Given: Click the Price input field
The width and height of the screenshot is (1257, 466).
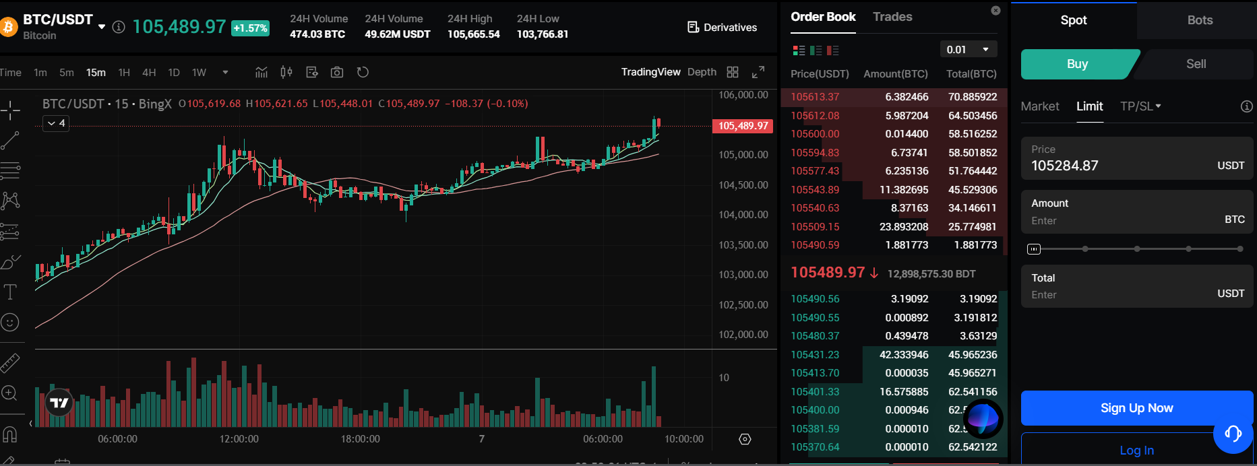Looking at the screenshot, I should click(x=1137, y=158).
